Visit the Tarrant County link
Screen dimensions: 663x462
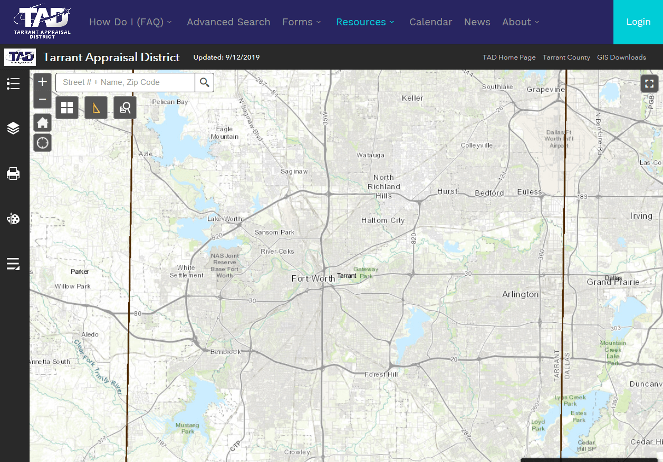pyautogui.click(x=566, y=57)
